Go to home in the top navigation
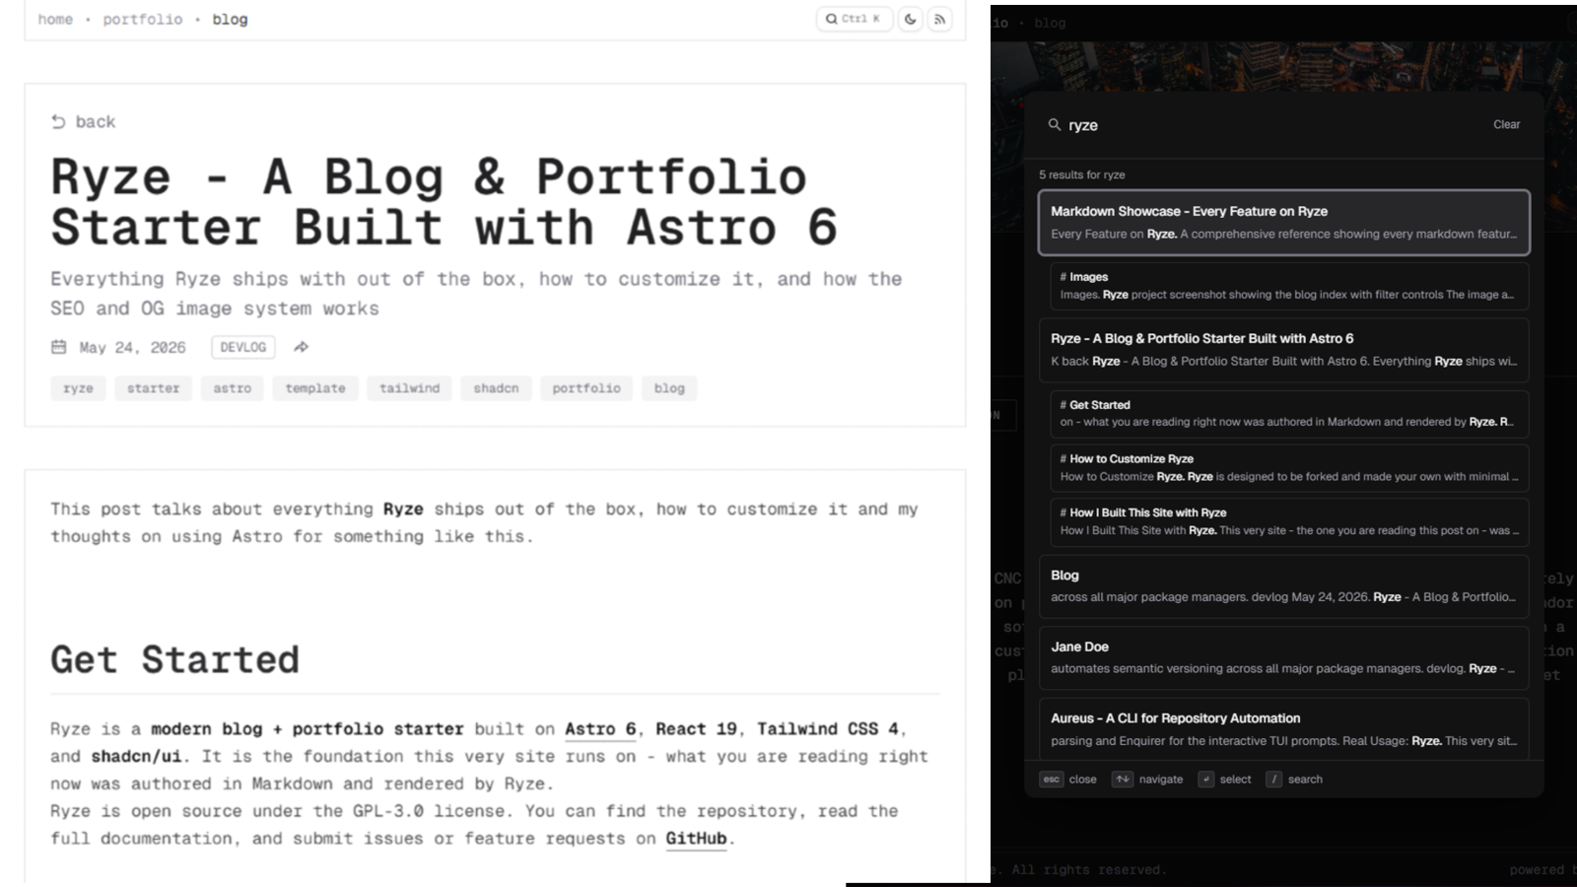 55,19
